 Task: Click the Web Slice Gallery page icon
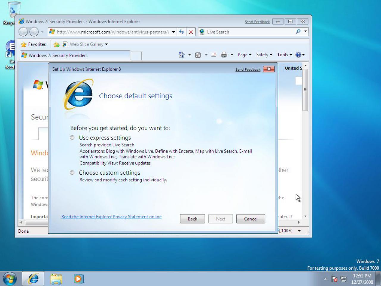click(65, 44)
